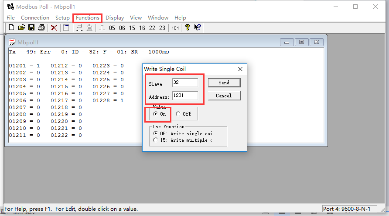Image resolution: width=389 pixels, height=216 pixels.
Task: Select coil row 01212 = 0
Action: (x=66, y=66)
